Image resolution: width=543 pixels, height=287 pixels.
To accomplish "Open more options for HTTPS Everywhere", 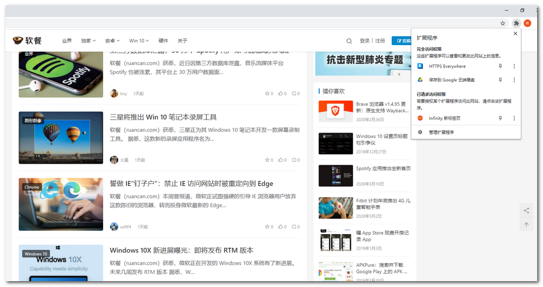I will click(x=514, y=66).
